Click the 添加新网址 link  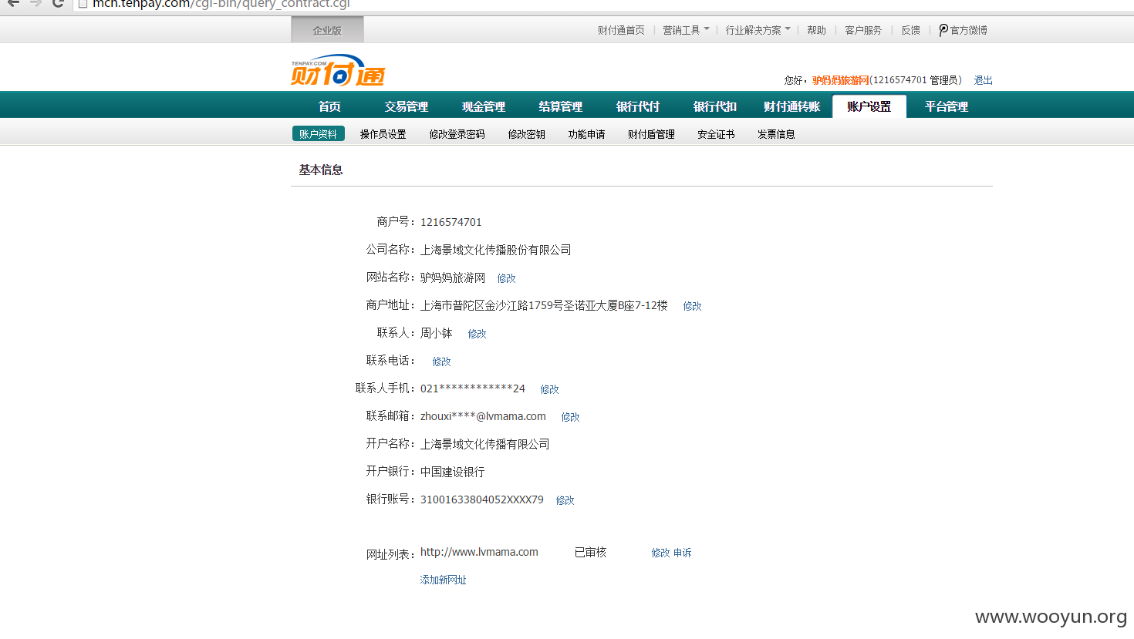pyautogui.click(x=443, y=580)
